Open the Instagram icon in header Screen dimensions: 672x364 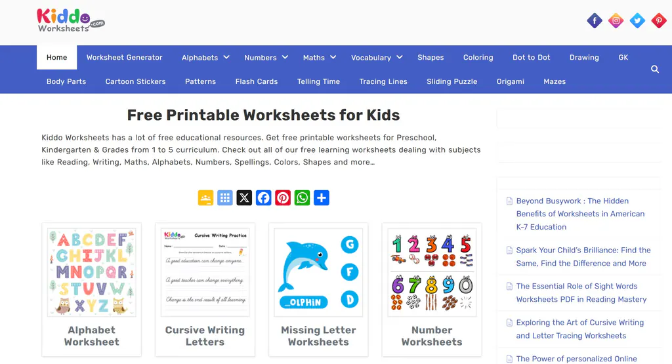pos(616,20)
